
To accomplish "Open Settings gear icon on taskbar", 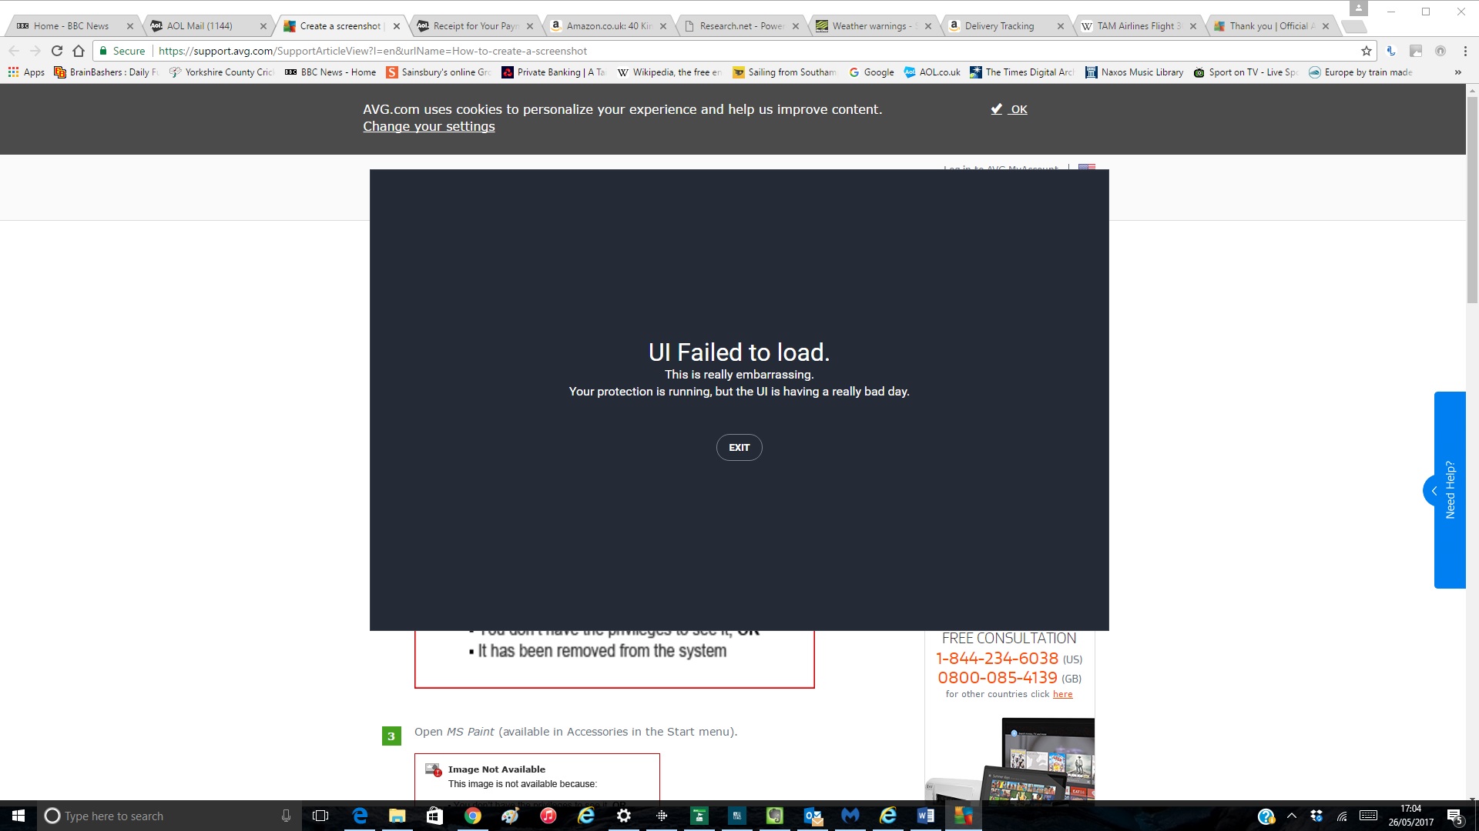I will click(622, 815).
